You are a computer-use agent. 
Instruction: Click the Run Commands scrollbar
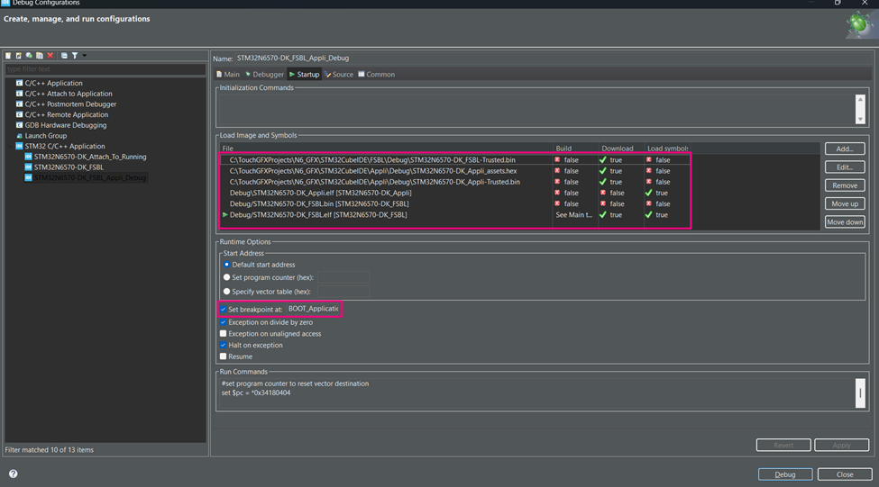pos(859,392)
